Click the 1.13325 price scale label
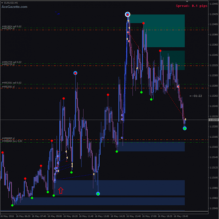 (214, 65)
